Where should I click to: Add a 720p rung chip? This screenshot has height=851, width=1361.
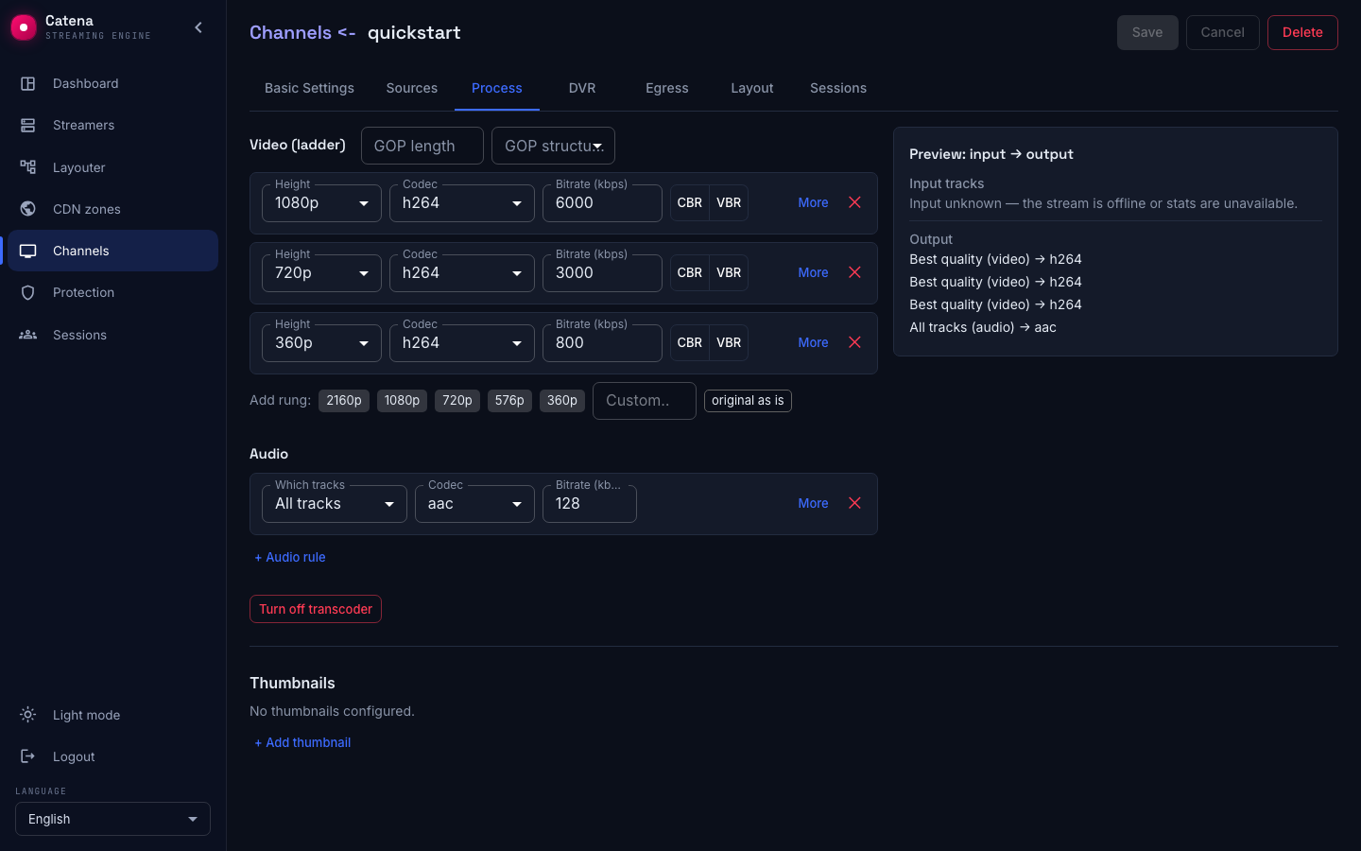[x=457, y=401]
